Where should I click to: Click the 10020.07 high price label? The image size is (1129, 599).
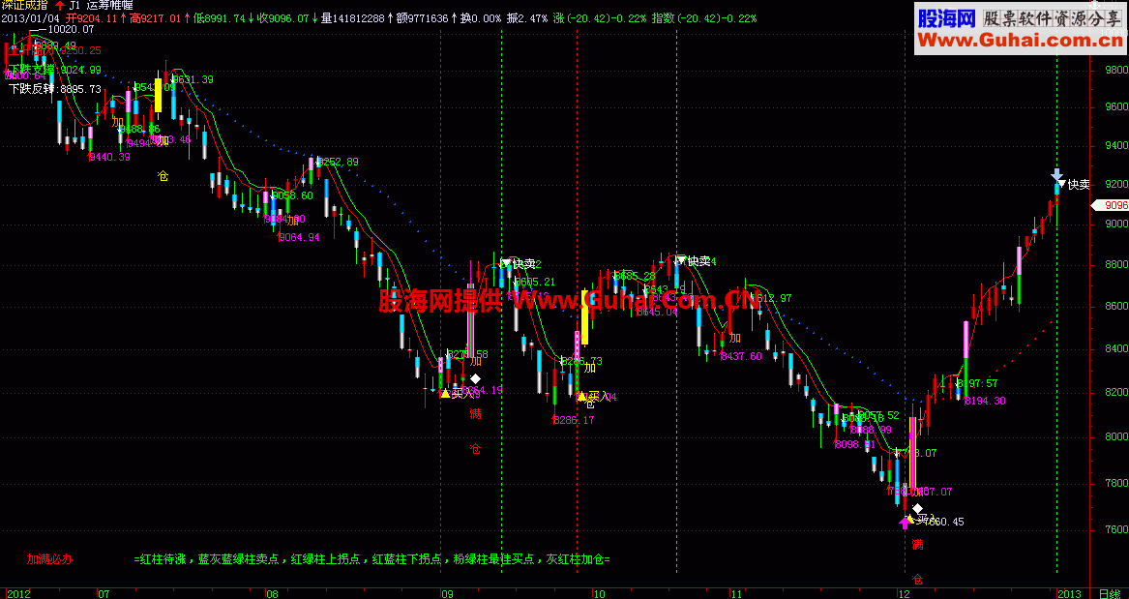pyautogui.click(x=70, y=30)
